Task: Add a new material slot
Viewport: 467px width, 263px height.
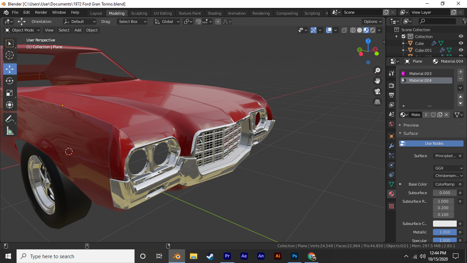Action: click(x=461, y=72)
